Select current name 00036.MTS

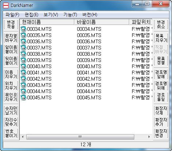(x=39, y=41)
